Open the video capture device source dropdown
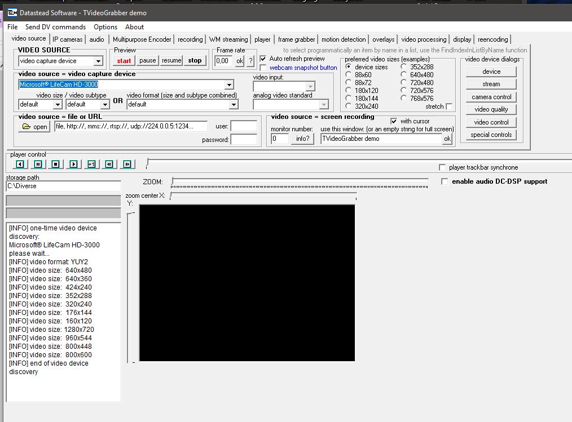The image size is (572, 422). click(98, 61)
